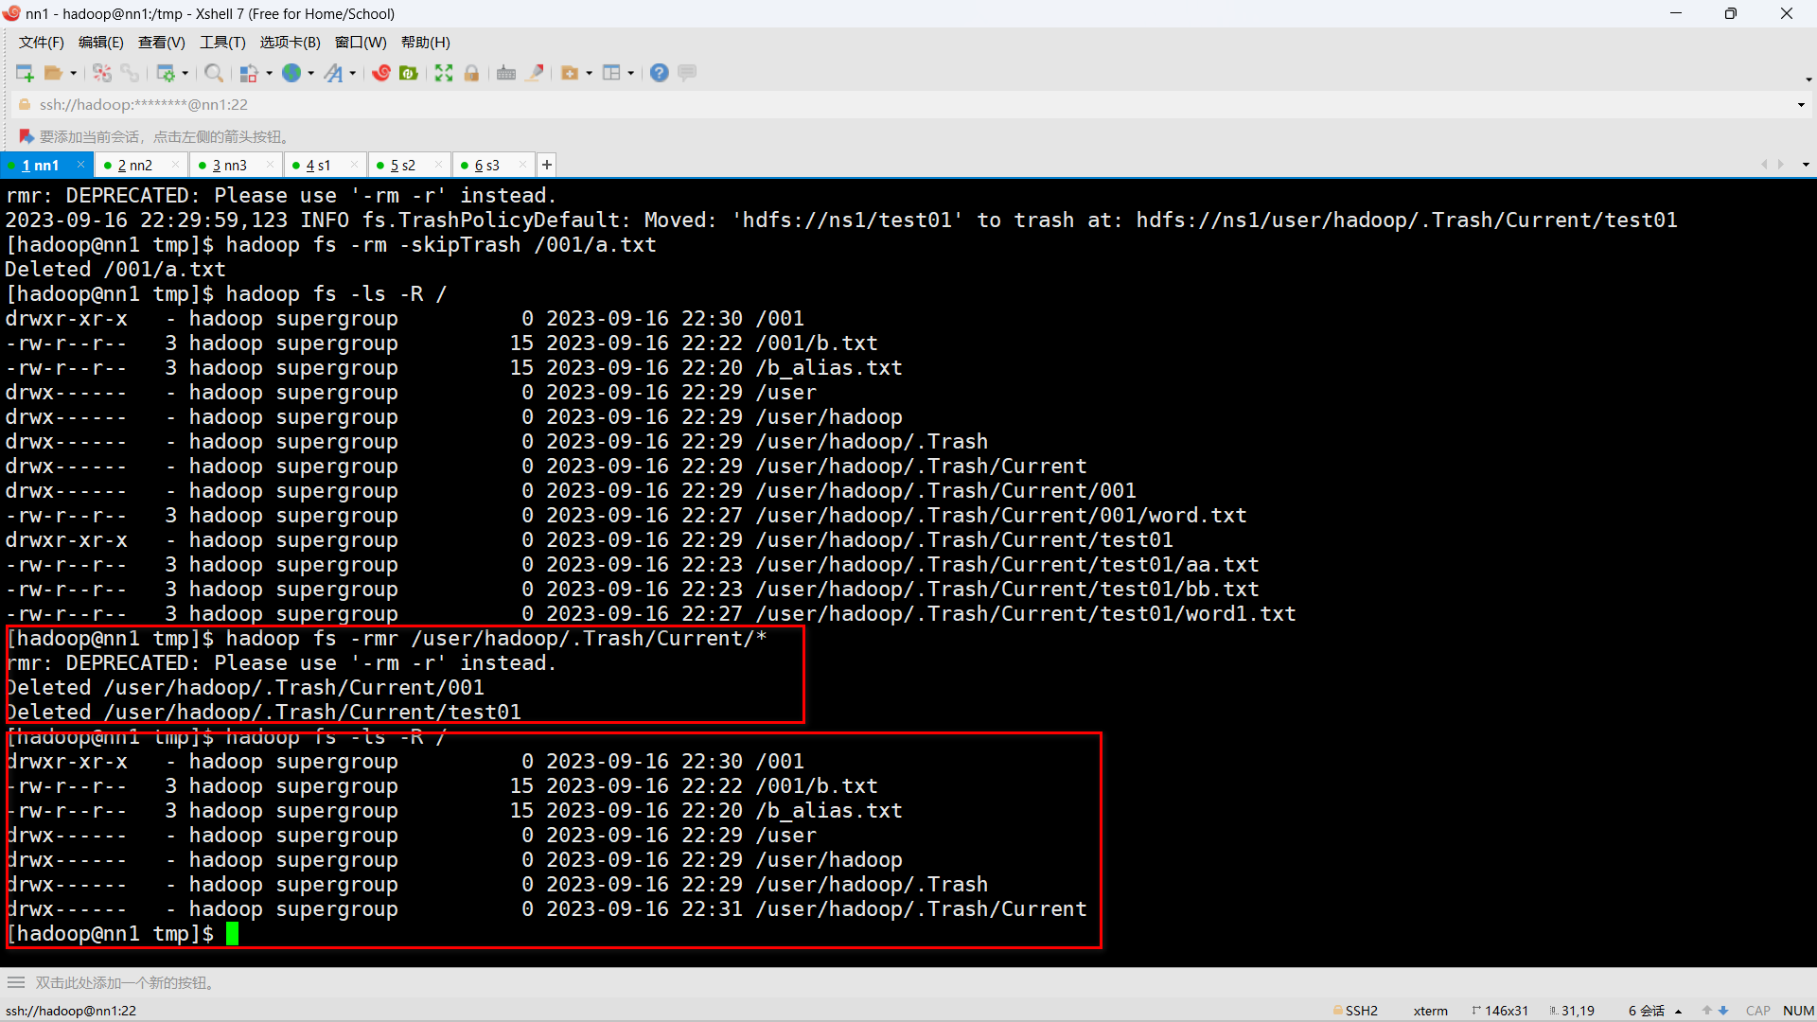Click the New session icon
The height and width of the screenshot is (1022, 1817).
tap(25, 73)
